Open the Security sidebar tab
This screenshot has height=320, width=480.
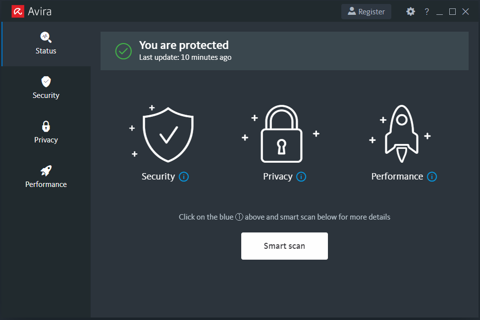click(46, 88)
